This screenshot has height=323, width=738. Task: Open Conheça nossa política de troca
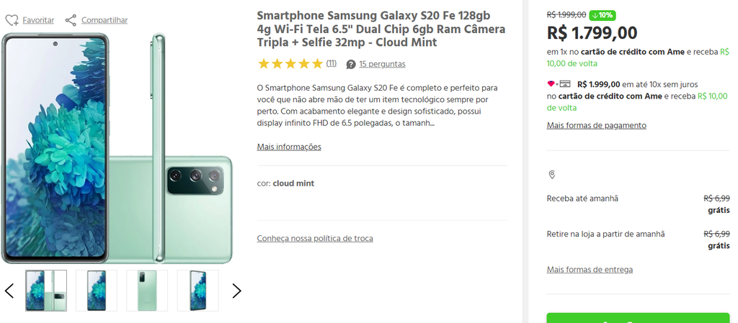pyautogui.click(x=315, y=239)
